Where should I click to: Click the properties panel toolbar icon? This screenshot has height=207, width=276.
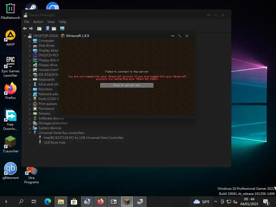(x=54, y=28)
